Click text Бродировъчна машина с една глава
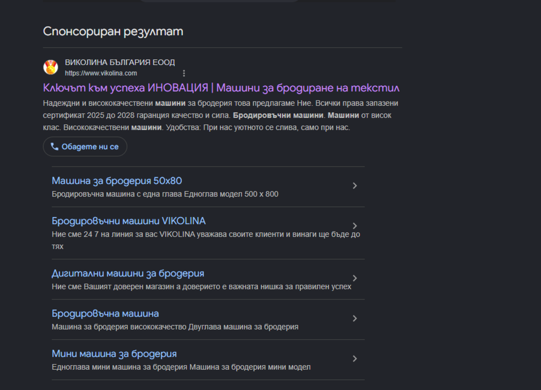The image size is (541, 390). pos(165,194)
